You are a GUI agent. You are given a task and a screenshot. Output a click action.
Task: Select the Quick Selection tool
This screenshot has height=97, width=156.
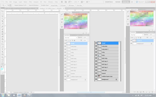[x=2, y=19]
